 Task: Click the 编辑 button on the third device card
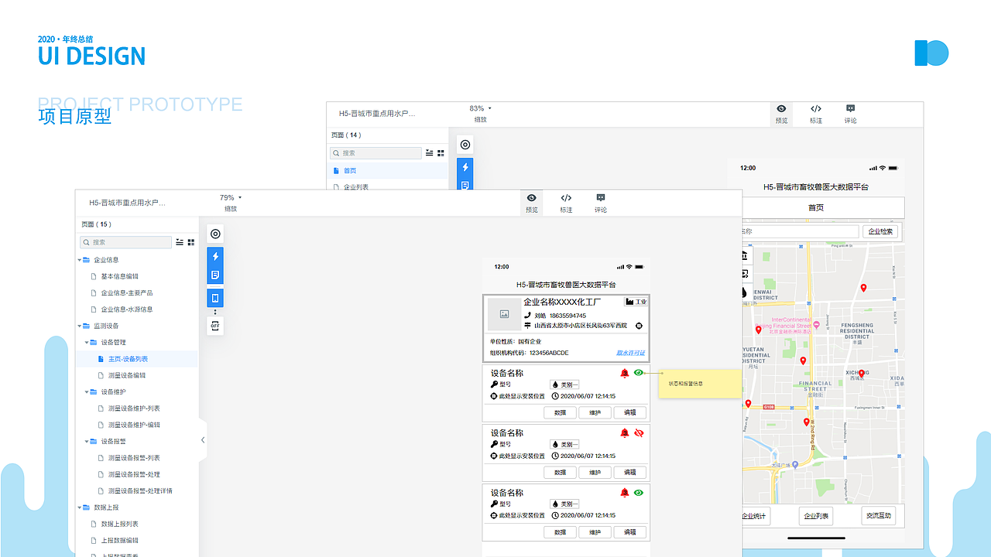tap(629, 532)
